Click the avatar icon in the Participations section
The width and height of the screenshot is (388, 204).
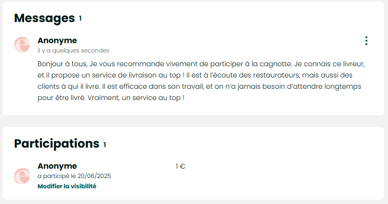pos(22,176)
